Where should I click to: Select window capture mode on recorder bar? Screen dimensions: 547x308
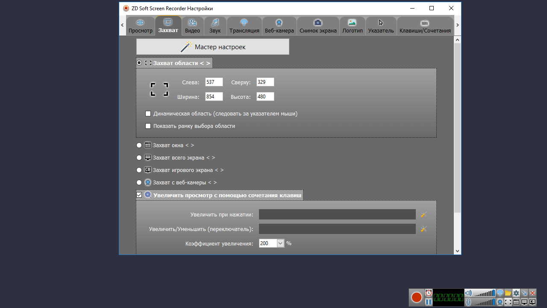coord(516,302)
